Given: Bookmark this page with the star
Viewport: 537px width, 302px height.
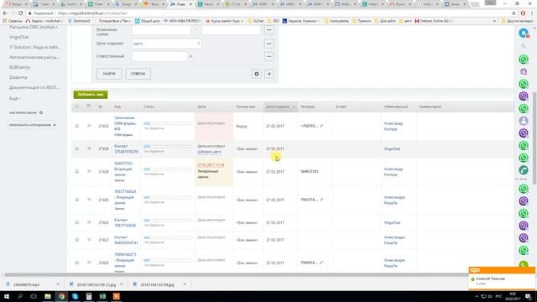Looking at the screenshot, I should tap(514, 13).
